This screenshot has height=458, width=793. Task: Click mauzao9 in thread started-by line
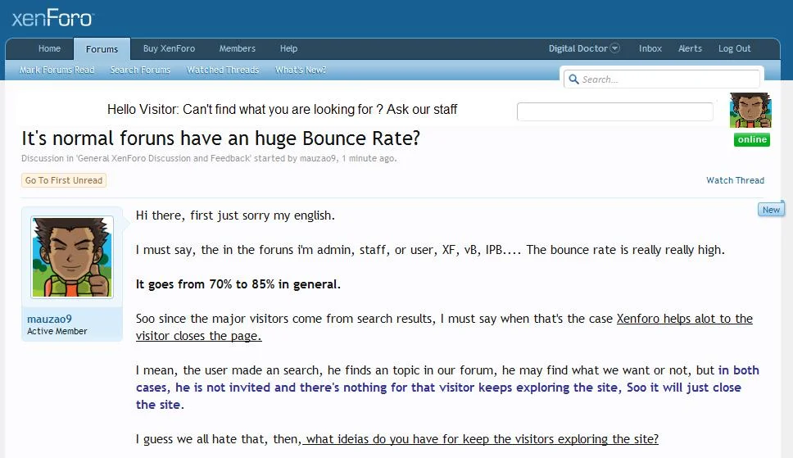pos(318,158)
